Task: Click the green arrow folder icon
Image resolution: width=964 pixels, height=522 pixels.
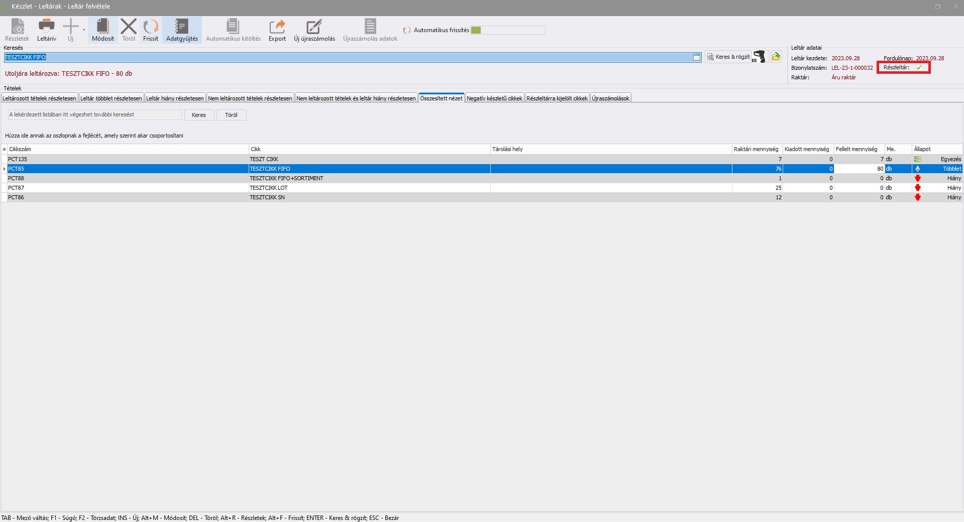Action: [776, 57]
